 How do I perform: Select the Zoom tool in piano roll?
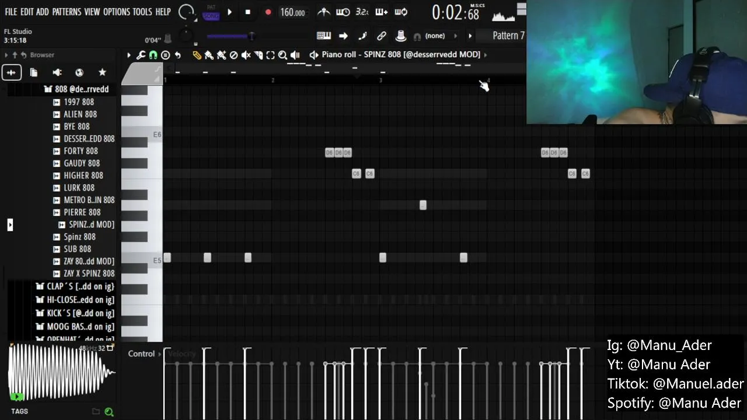click(282, 55)
